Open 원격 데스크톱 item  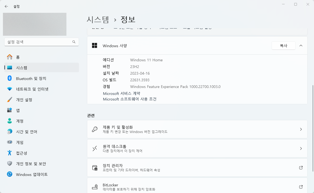point(197,148)
